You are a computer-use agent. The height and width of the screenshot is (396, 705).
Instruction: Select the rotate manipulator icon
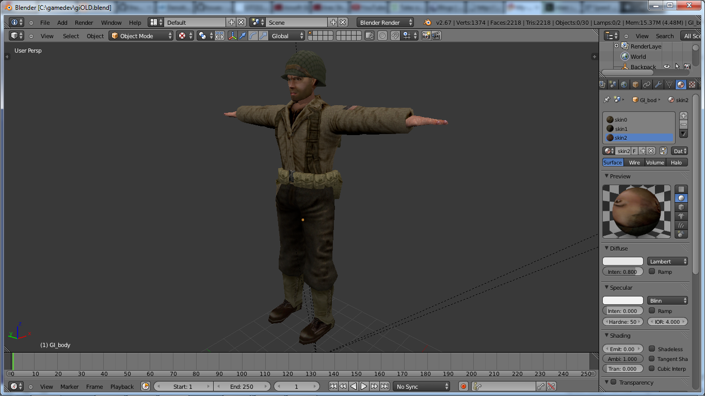tap(253, 36)
